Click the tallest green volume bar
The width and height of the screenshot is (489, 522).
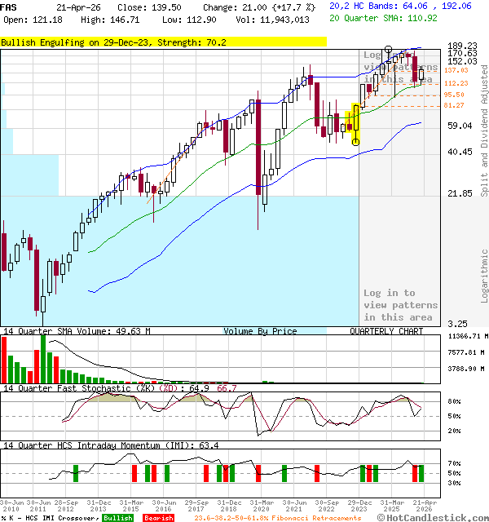(x=42, y=357)
